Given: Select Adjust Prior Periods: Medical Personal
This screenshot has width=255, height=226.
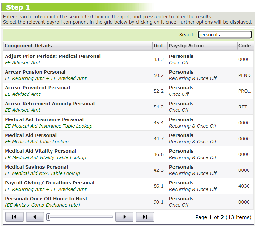Looking at the screenshot, I should coord(53,56).
